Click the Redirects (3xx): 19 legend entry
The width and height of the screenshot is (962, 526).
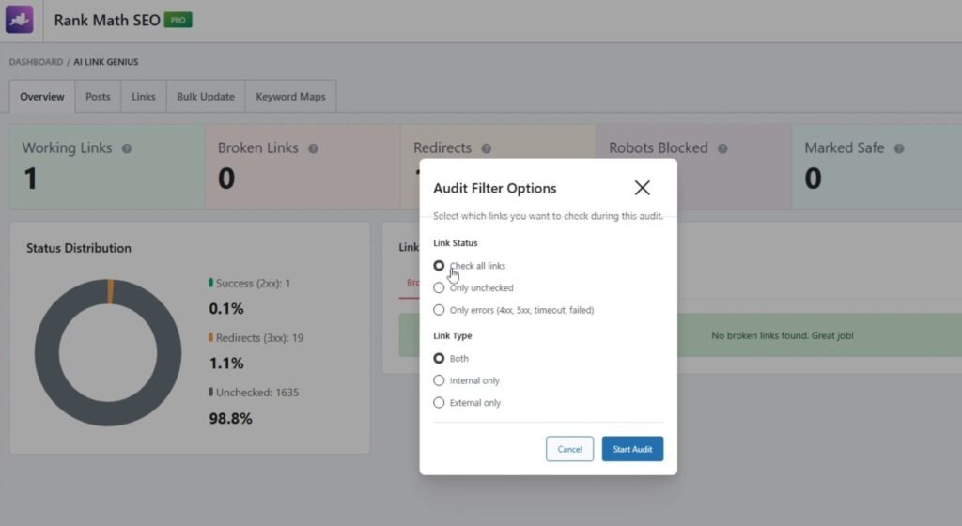[x=256, y=338]
